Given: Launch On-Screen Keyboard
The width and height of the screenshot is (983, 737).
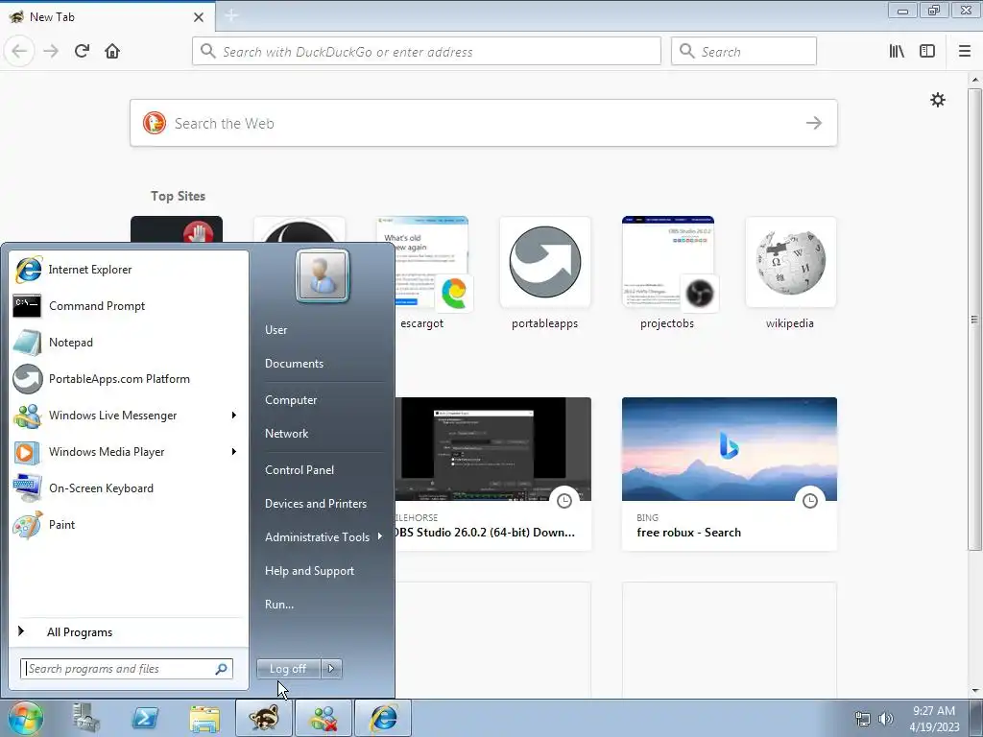Looking at the screenshot, I should pyautogui.click(x=130, y=488).
